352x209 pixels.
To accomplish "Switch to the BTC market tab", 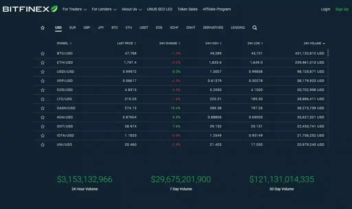I will point(114,28).
